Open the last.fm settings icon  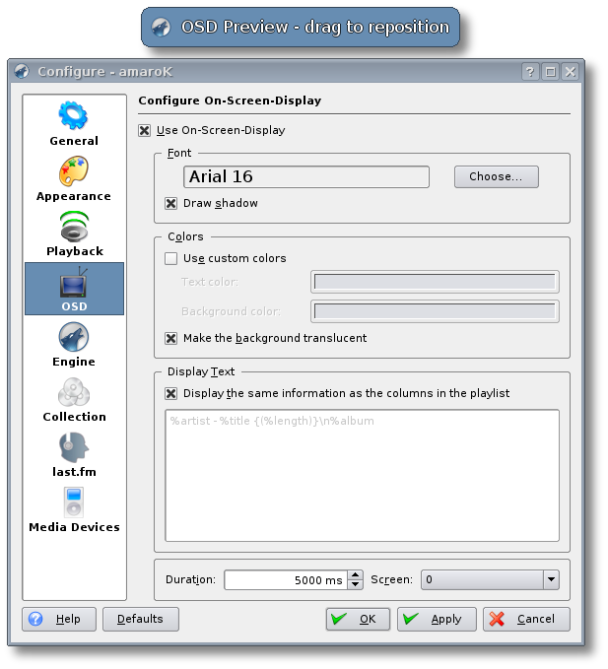click(74, 448)
